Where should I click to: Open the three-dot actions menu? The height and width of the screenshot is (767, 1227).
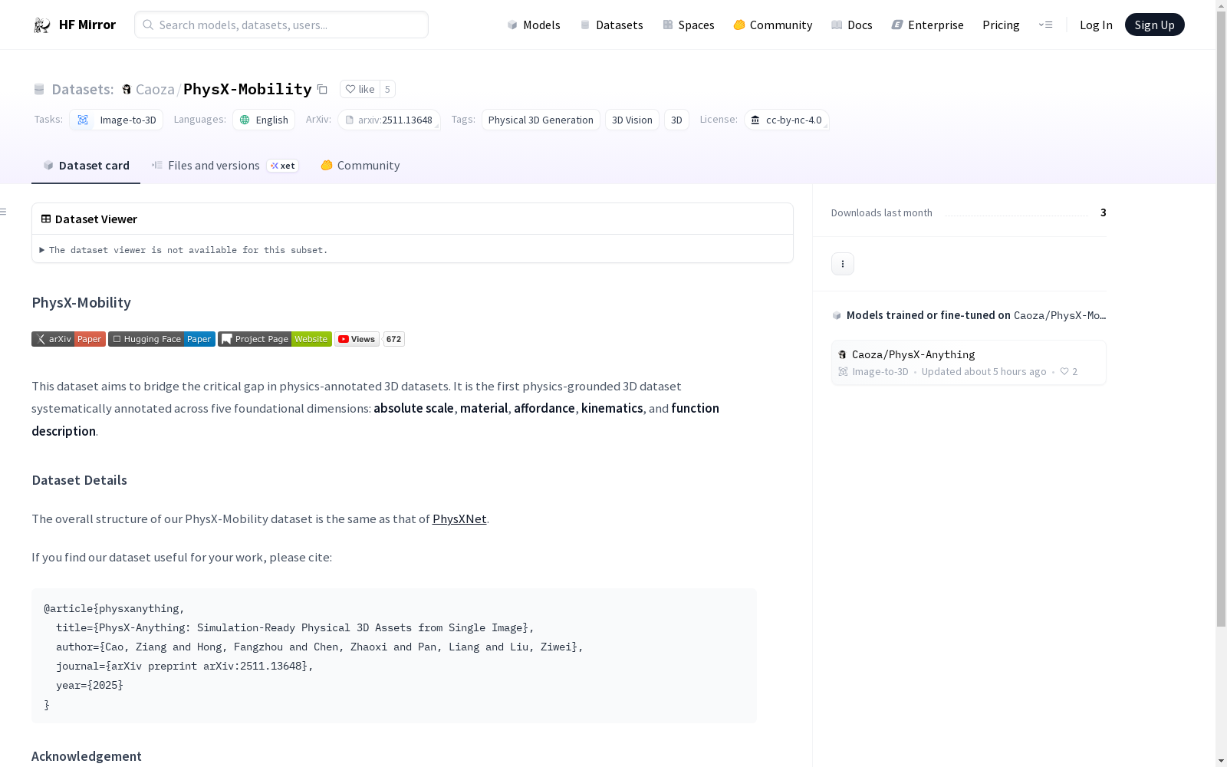(x=843, y=264)
